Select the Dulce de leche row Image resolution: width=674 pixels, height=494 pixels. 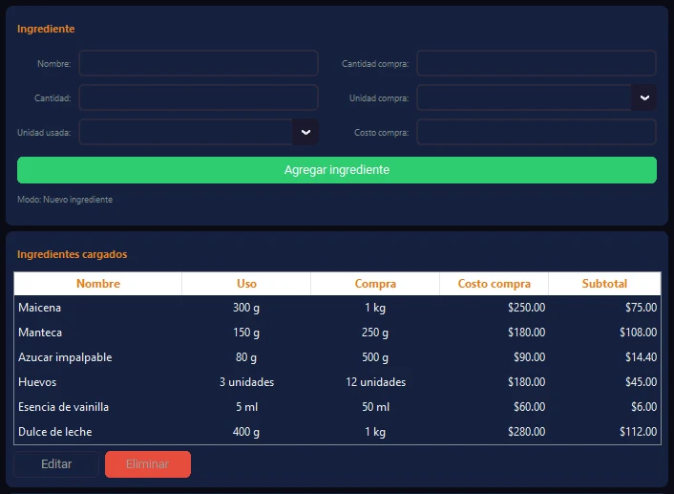point(337,432)
